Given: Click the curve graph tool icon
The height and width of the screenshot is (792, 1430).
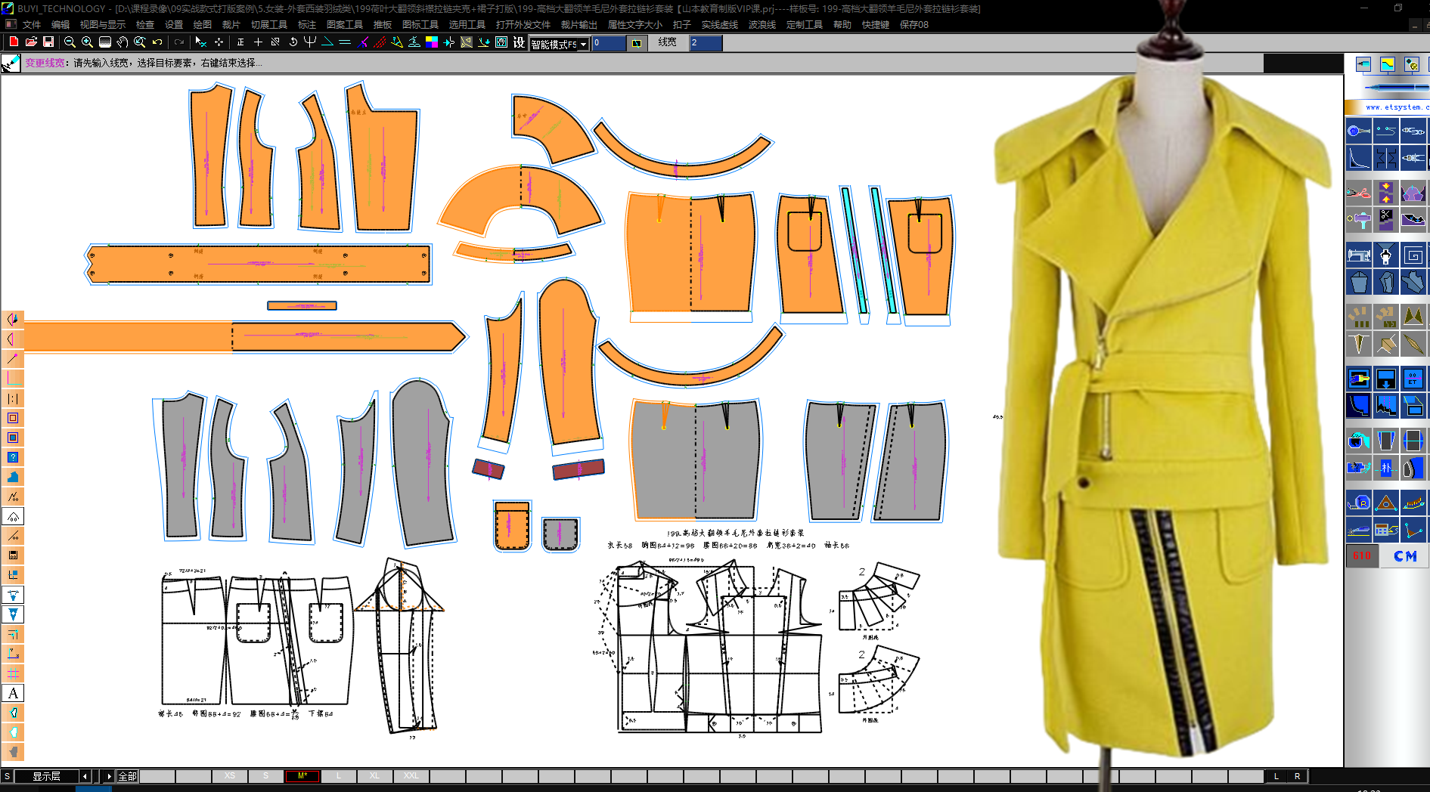Looking at the screenshot, I should [x=1358, y=158].
